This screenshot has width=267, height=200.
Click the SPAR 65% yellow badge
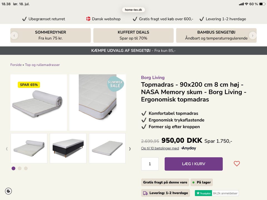pos(29,85)
